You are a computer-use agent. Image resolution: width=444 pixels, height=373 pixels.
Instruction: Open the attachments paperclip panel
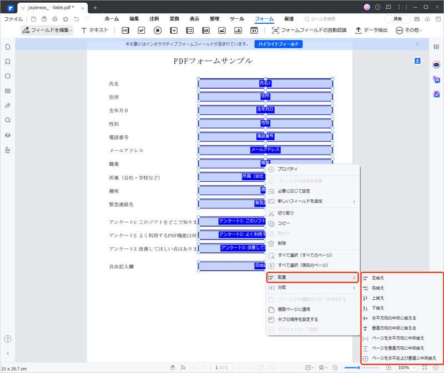[x=8, y=105]
